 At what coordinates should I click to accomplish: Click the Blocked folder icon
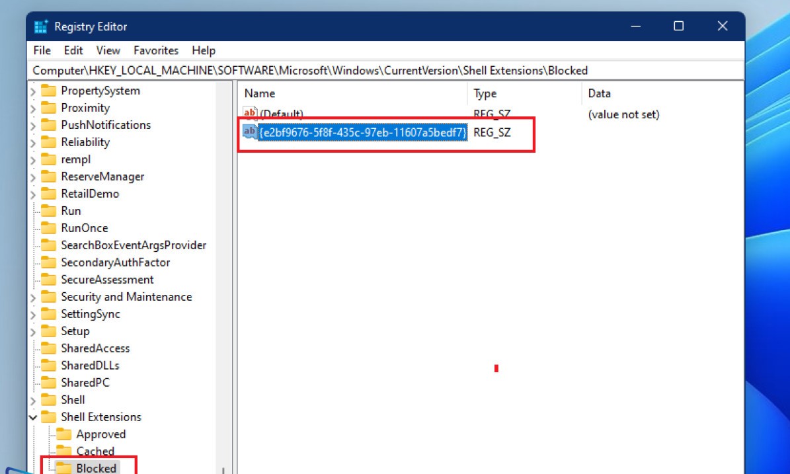64,468
